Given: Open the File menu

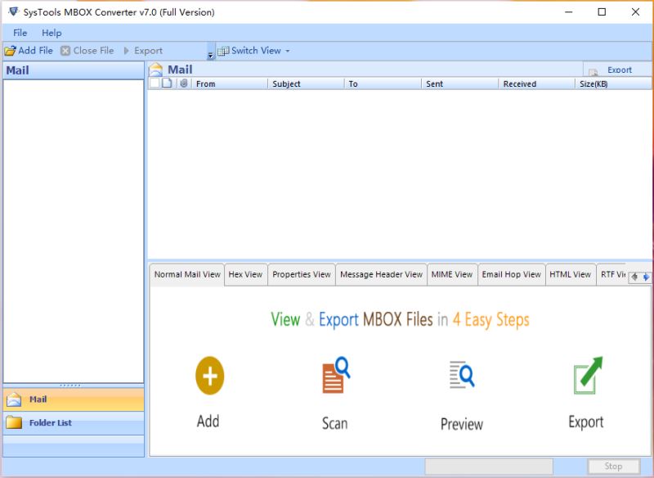Looking at the screenshot, I should (20, 33).
